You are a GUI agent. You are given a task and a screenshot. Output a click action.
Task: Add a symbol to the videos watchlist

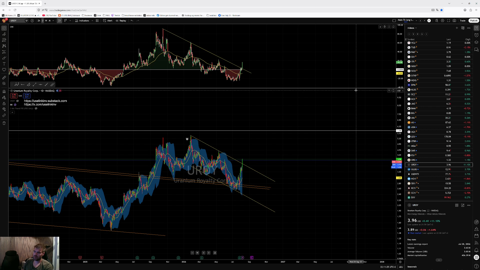tap(457, 28)
